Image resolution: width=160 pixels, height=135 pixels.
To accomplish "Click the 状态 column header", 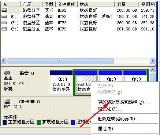I will pos(96,4).
